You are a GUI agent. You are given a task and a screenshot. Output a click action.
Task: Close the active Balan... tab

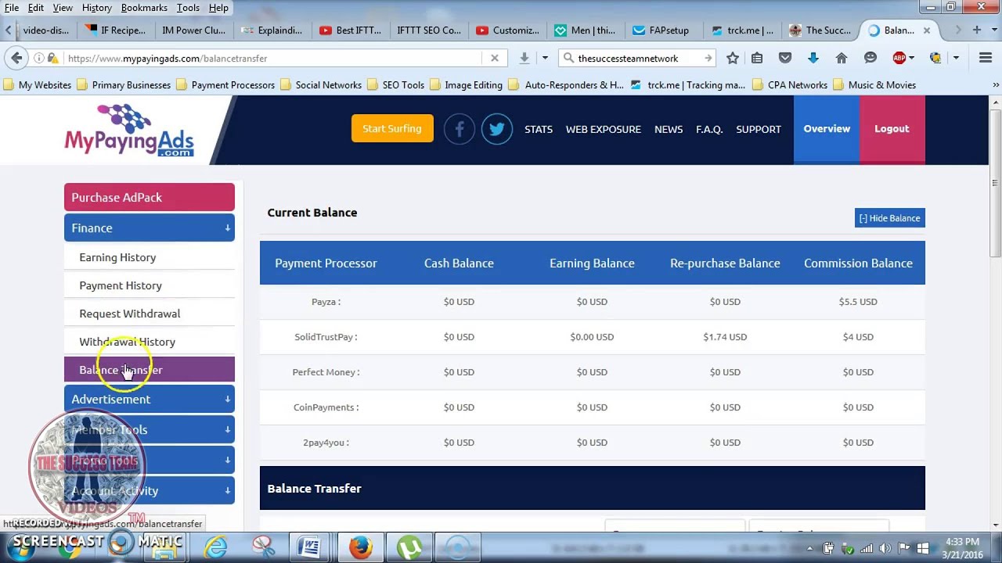pyautogui.click(x=927, y=30)
